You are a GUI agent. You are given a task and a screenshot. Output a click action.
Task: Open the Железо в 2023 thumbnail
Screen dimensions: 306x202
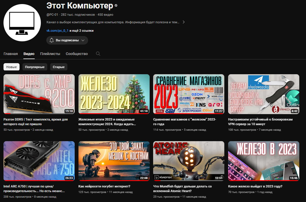(264, 161)
